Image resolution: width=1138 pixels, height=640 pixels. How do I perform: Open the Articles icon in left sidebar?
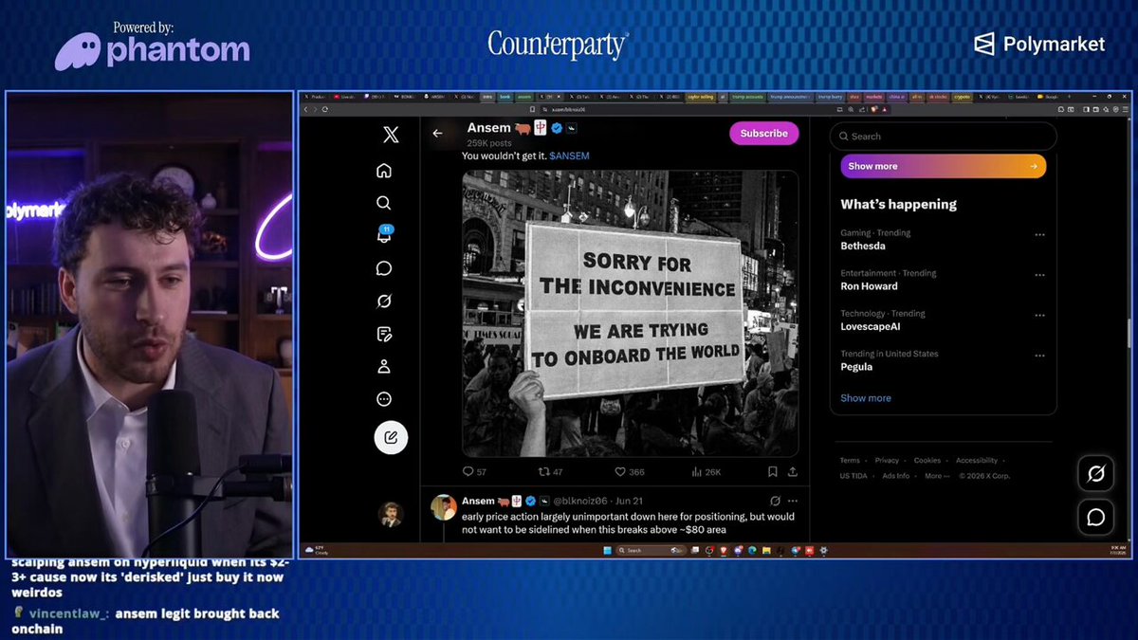pos(384,334)
